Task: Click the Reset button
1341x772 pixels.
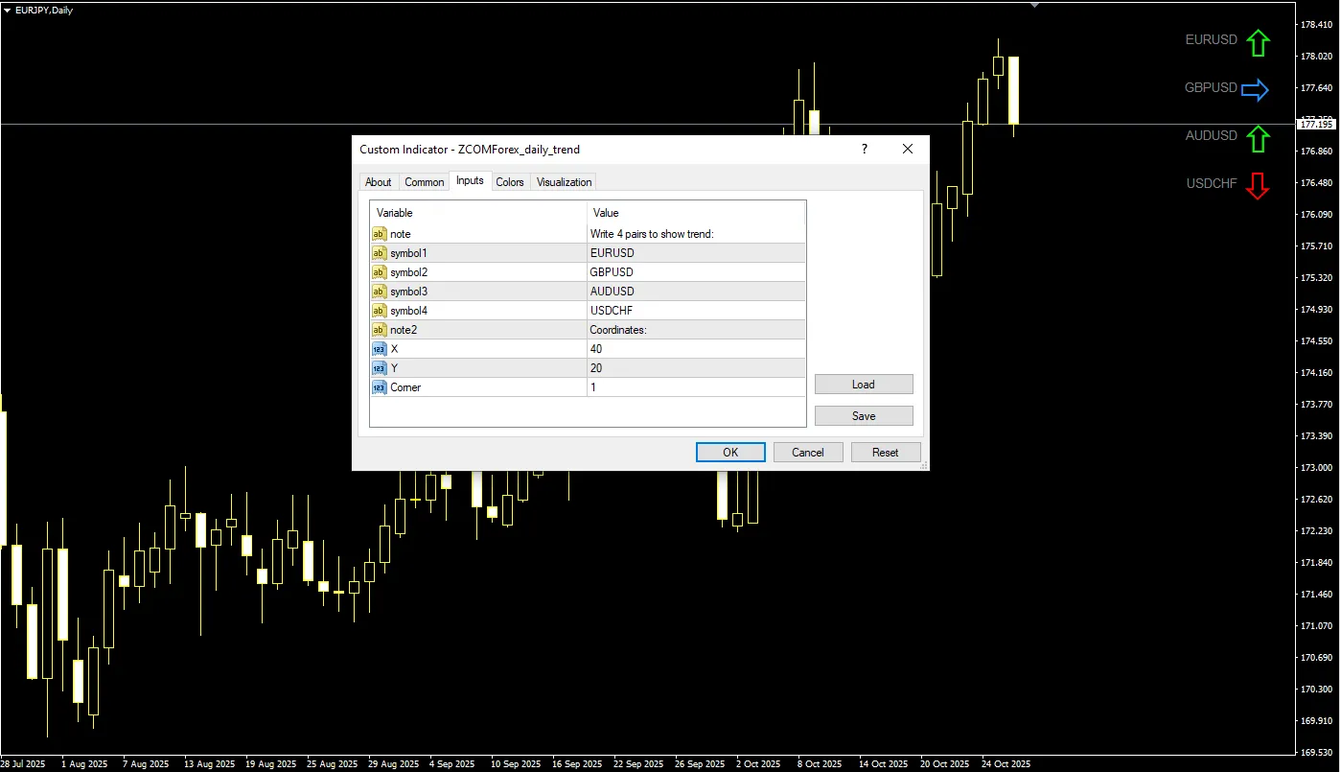Action: 885,453
